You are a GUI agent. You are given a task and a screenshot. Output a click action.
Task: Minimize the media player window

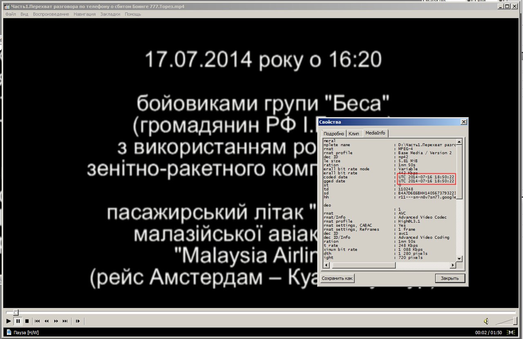pos(501,6)
